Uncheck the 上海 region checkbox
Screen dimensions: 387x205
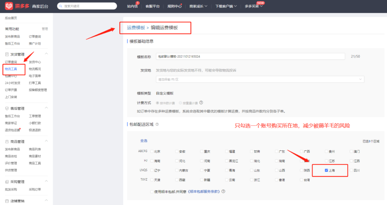point(326,170)
